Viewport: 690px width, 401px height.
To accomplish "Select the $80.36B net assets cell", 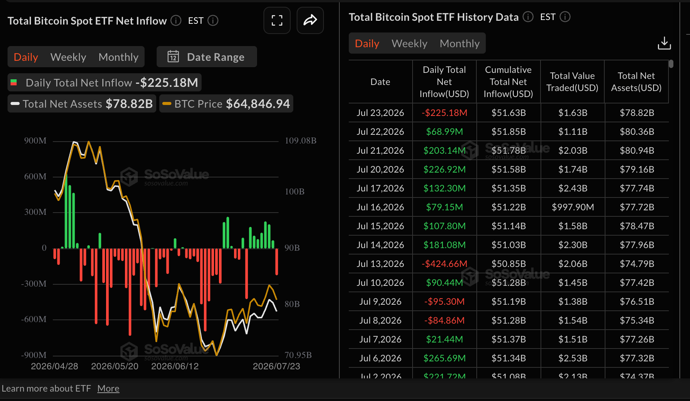I will [x=637, y=131].
